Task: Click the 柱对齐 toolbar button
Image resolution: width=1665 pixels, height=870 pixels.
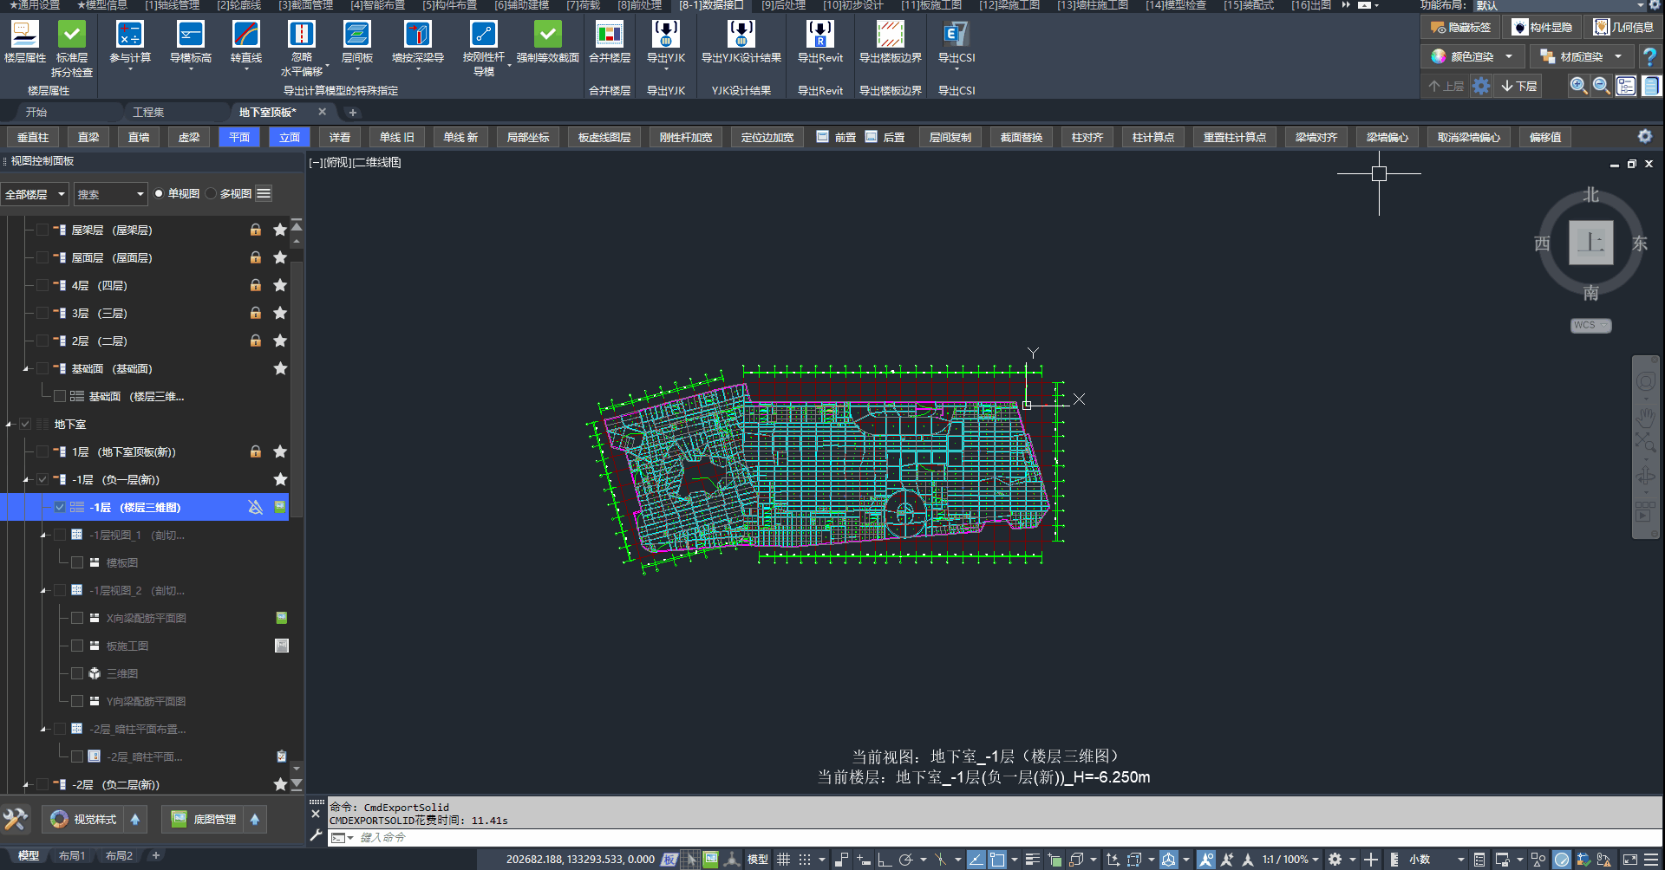Action: pyautogui.click(x=1087, y=137)
